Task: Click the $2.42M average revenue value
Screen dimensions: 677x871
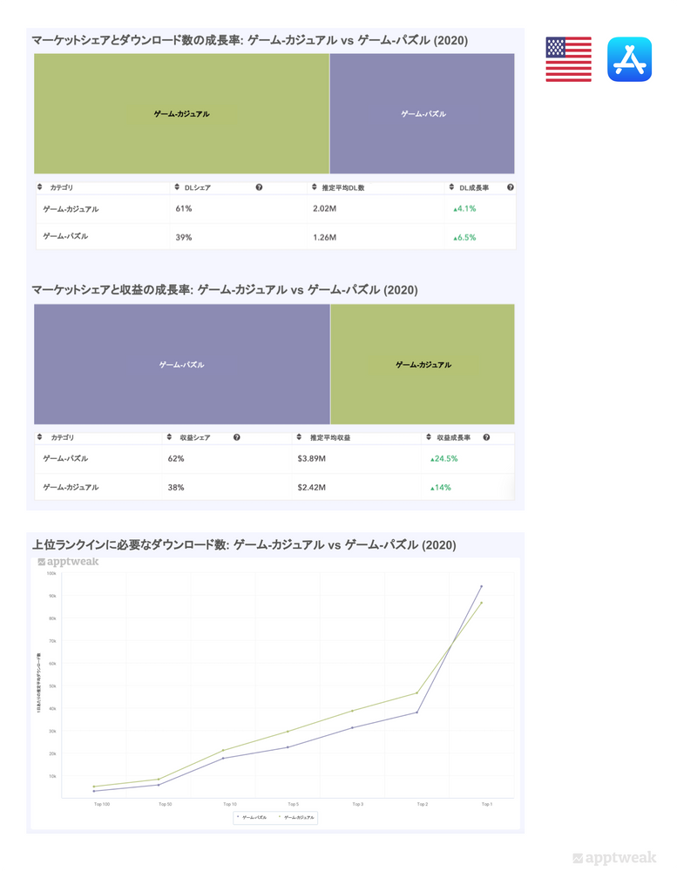Action: click(x=312, y=487)
